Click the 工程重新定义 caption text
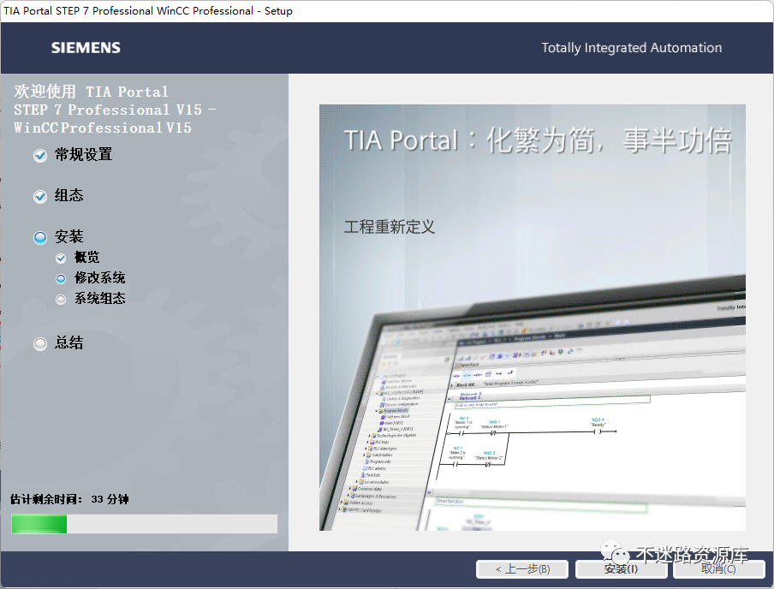Screen dimensions: 774x589 point(390,227)
